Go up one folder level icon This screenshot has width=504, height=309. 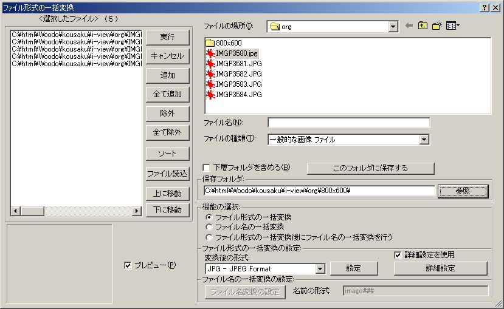tap(423, 26)
